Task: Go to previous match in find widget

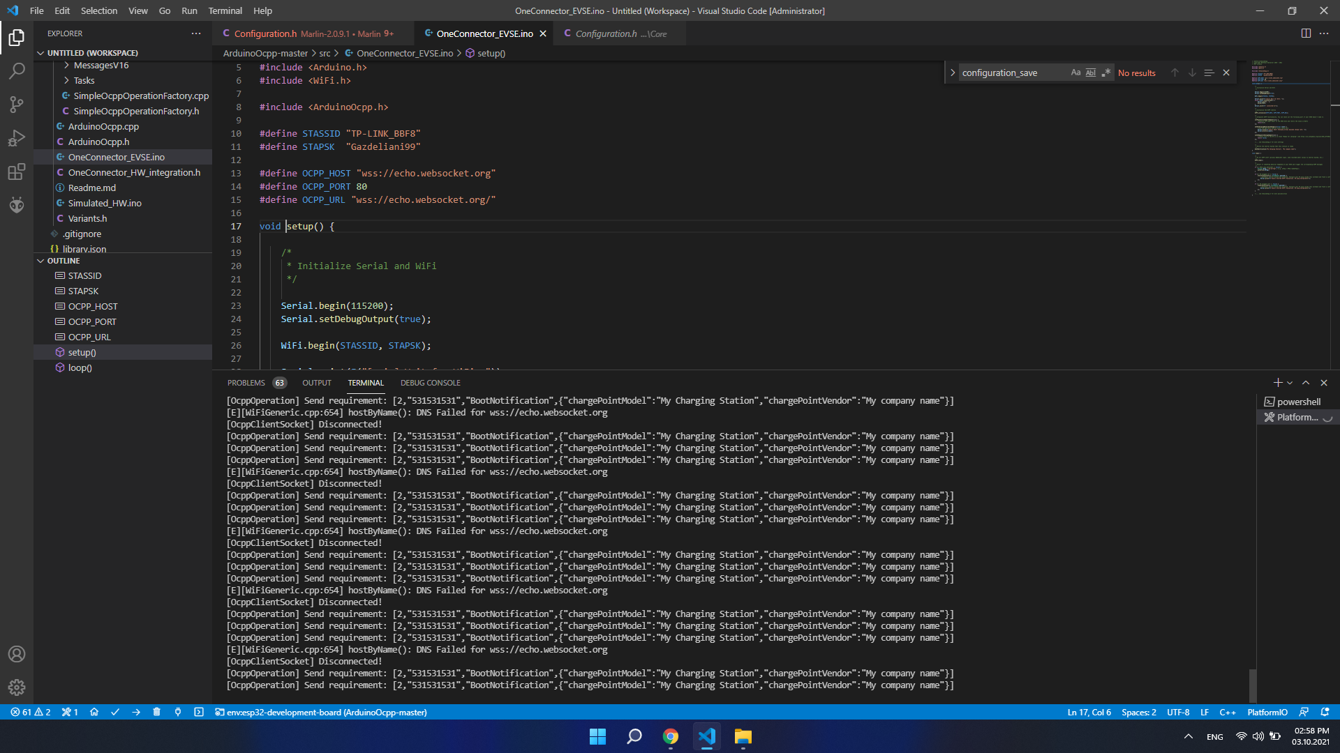Action: click(x=1175, y=73)
